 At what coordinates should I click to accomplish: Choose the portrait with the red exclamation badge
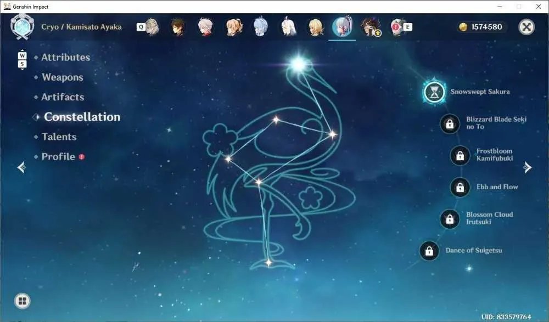click(397, 26)
